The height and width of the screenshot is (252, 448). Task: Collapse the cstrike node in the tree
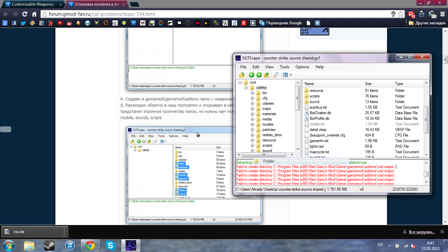pos(246,88)
